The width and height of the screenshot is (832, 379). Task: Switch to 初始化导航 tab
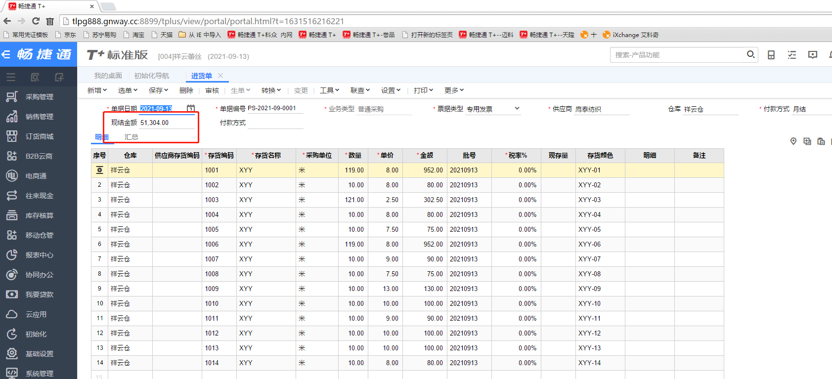click(x=152, y=76)
